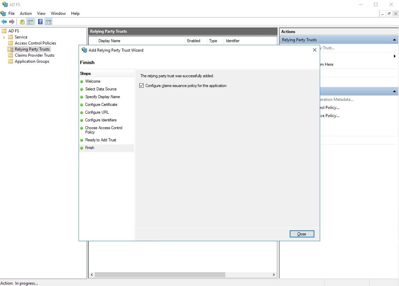Click the horizontal scrollbar thumb
The image size is (399, 286).
(x=160, y=275)
